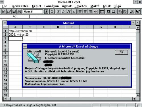This screenshot has width=142, height=107.
Task: Click the select-all corner of the worksheet
Action: click(x=5, y=27)
